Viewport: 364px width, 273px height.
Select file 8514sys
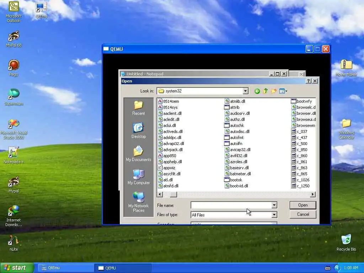168,107
